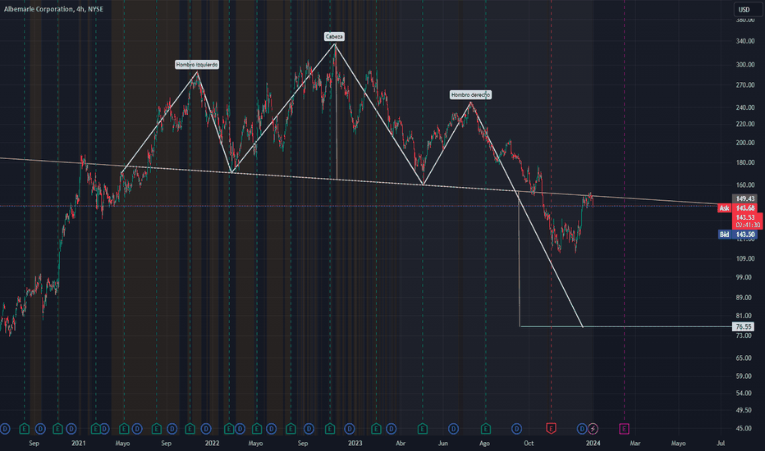Open the dividend D marker just left of 2021
765x451 pixels.
click(x=71, y=429)
